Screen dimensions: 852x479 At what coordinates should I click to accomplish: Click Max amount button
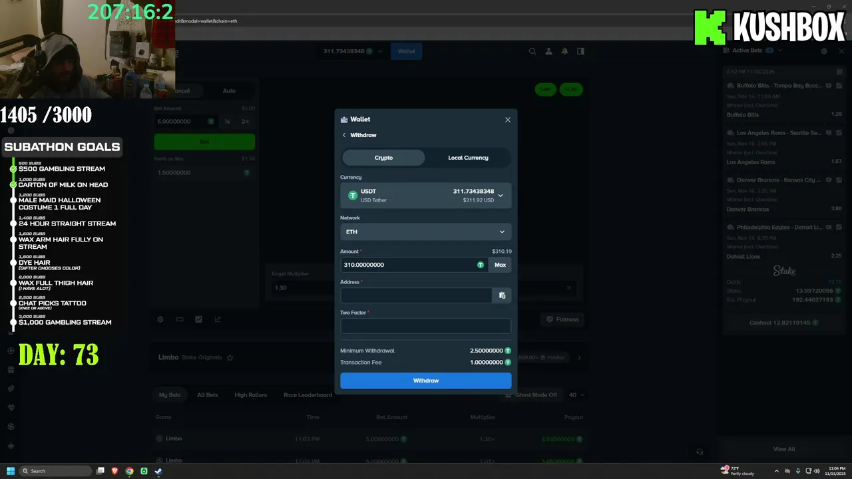(x=500, y=265)
